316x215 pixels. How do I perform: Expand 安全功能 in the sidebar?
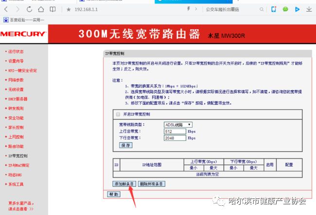pyautogui.click(x=16, y=118)
